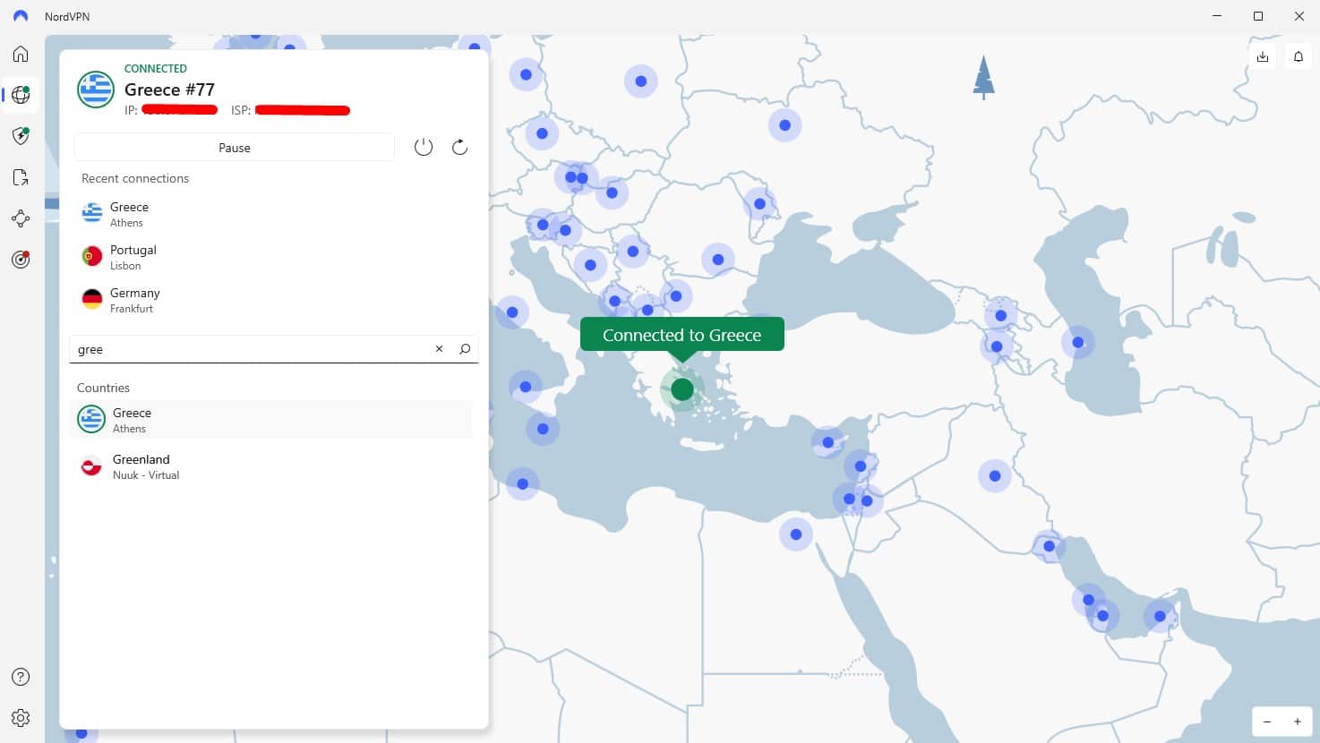This screenshot has height=743, width=1320.
Task: Click the search magnifier icon
Action: (x=465, y=349)
